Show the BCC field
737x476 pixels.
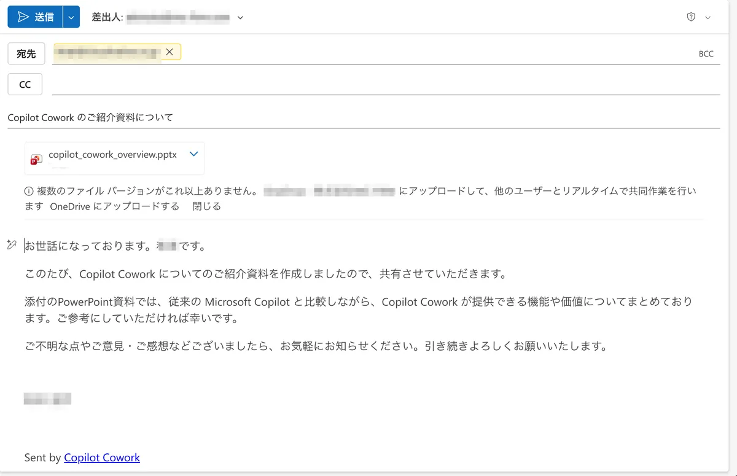coord(706,54)
